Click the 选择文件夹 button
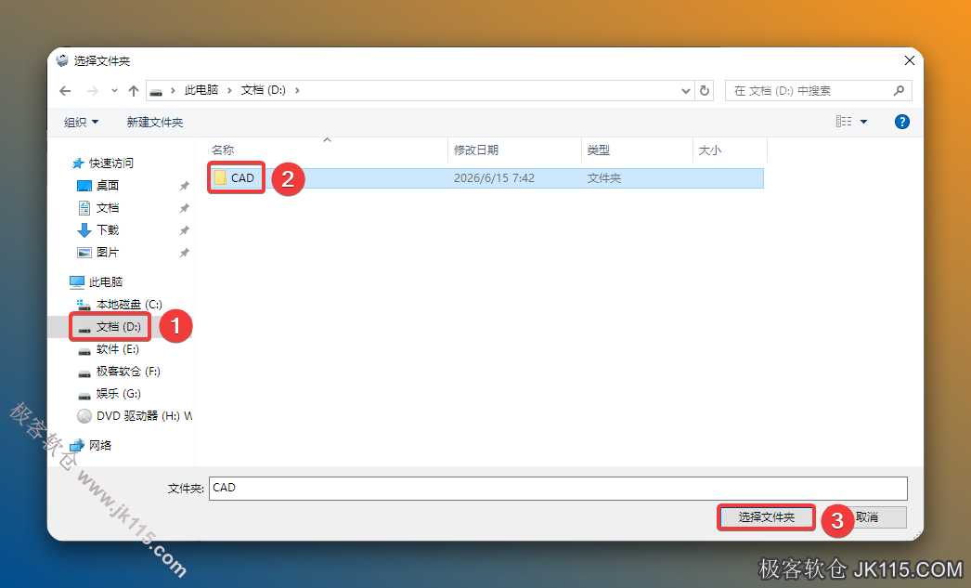This screenshot has height=588, width=971. tap(766, 516)
